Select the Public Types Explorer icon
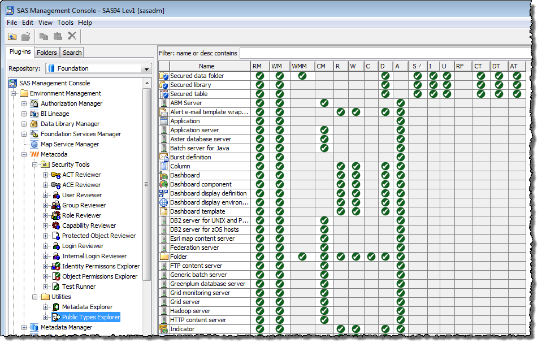Viewport: 542px width, 347px height. pos(56,317)
